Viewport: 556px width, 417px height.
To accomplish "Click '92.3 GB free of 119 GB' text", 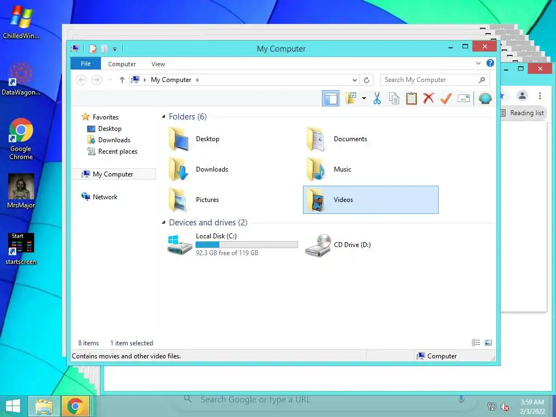I will (x=227, y=253).
